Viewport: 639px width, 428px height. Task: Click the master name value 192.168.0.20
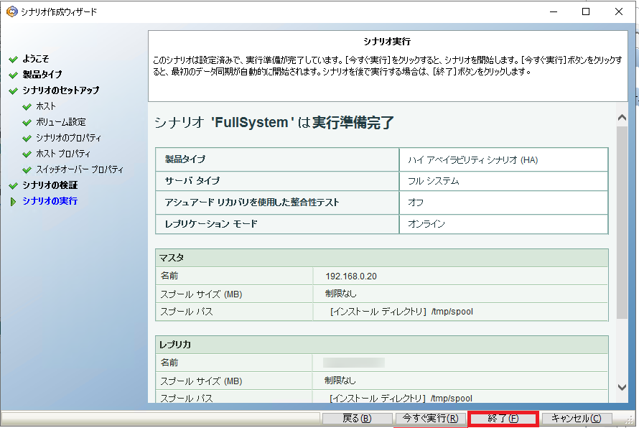[351, 276]
